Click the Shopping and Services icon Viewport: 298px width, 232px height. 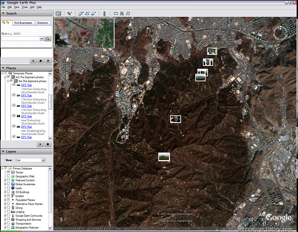[13, 220]
